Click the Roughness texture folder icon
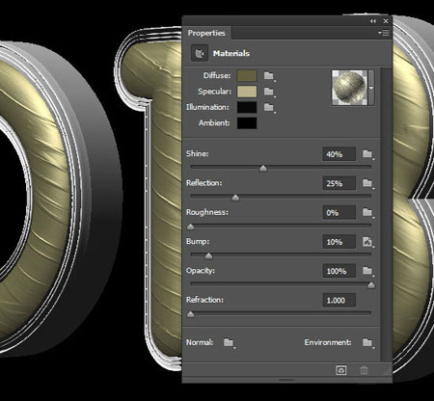This screenshot has height=401, width=434. [x=367, y=212]
